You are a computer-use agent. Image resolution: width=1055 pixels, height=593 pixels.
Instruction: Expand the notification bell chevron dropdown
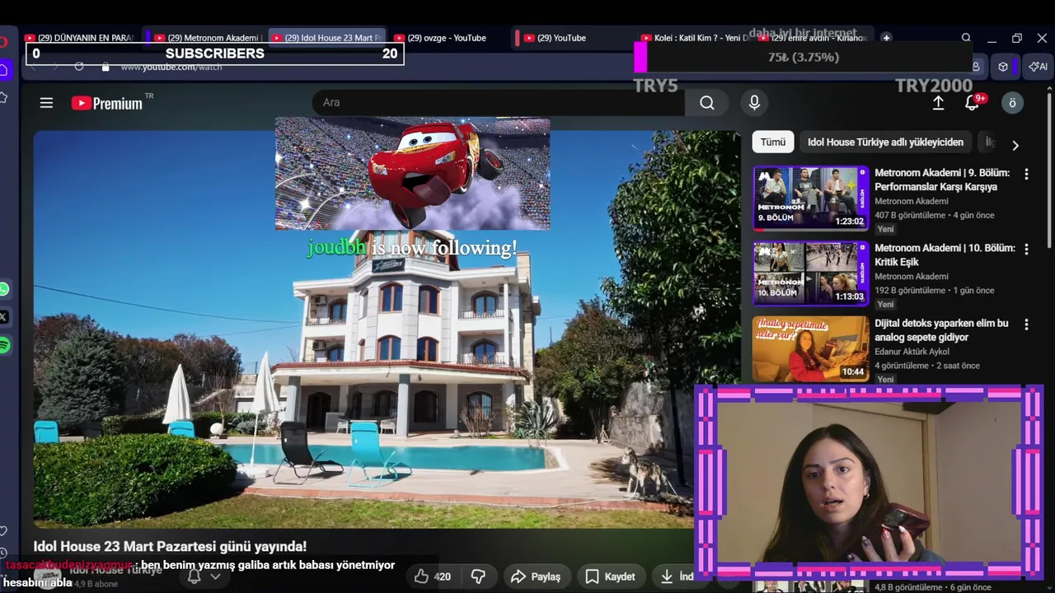coord(215,577)
